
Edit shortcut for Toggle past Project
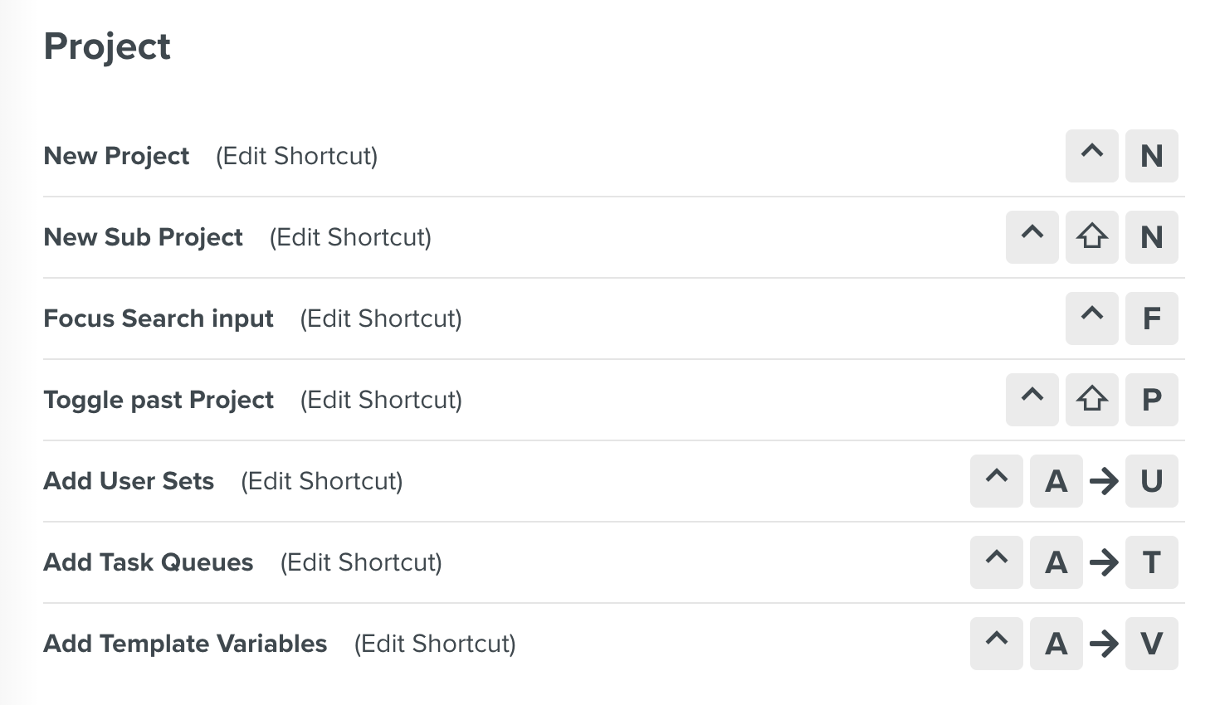[381, 400]
